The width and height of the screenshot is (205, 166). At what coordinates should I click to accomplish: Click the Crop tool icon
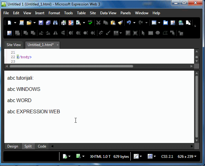101,33
